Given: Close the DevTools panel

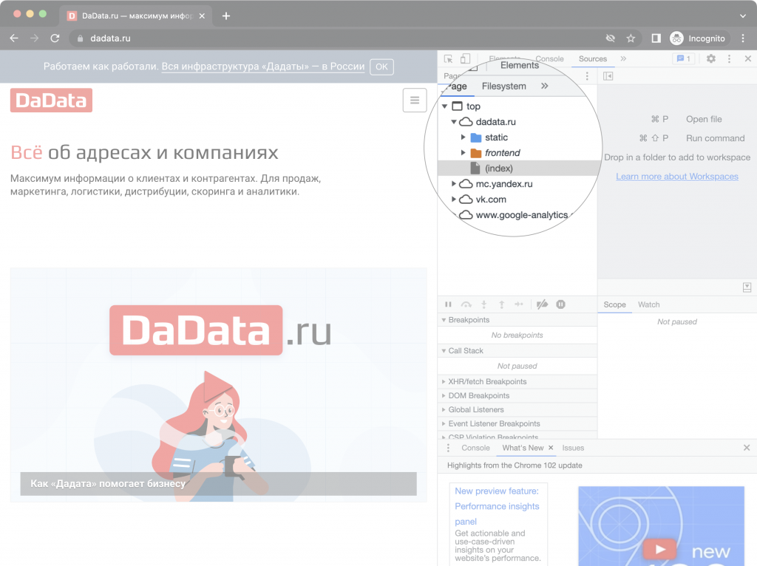Looking at the screenshot, I should pyautogui.click(x=748, y=59).
